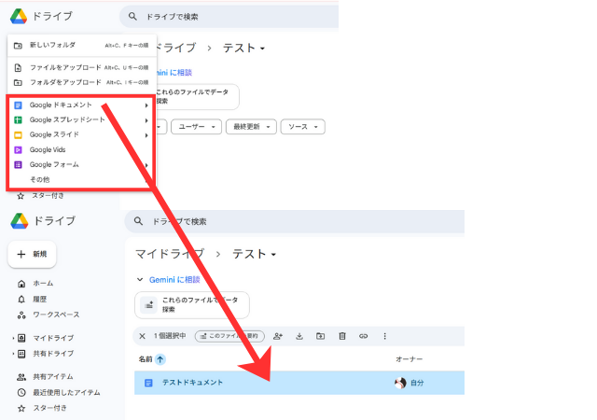Clear the selection with the X icon
The width and height of the screenshot is (597, 420).
click(x=142, y=336)
